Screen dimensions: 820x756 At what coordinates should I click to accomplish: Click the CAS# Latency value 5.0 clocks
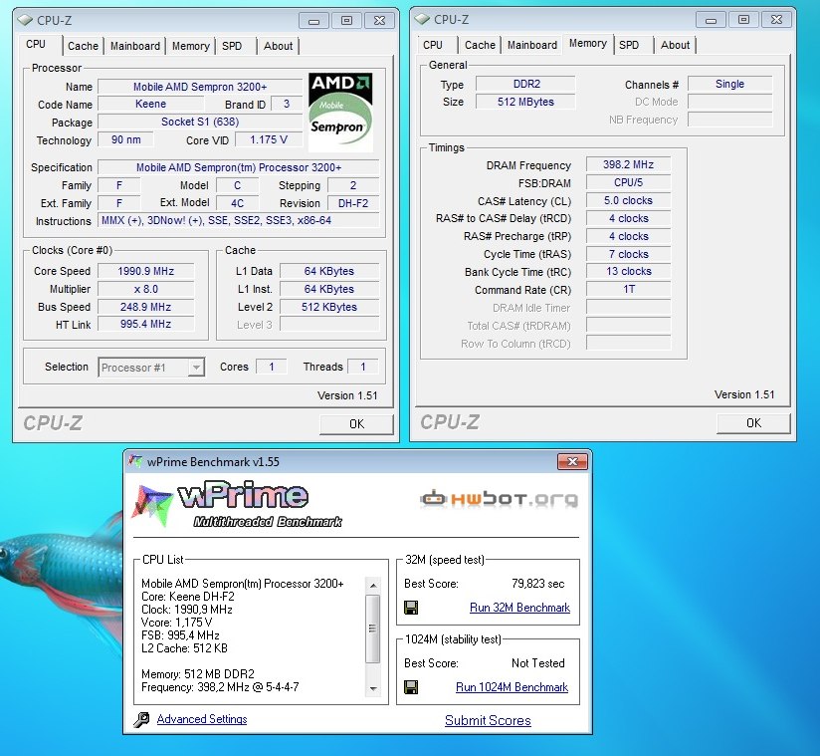(x=628, y=200)
